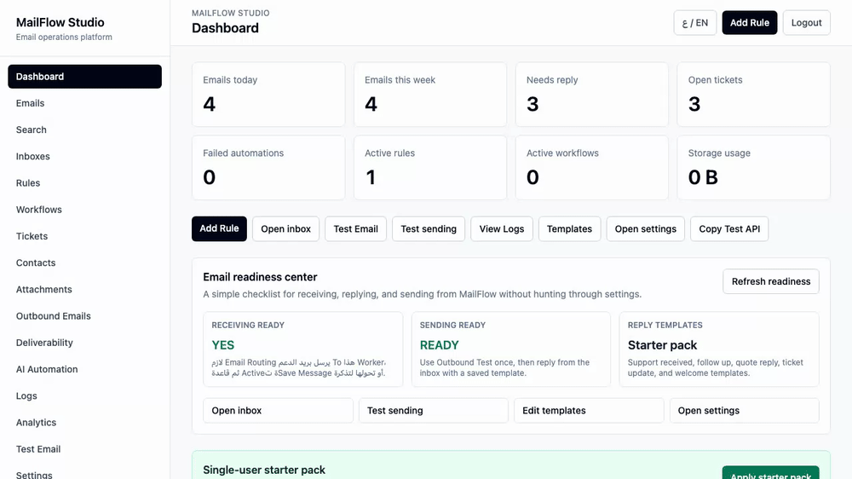Open Rules in the sidebar
This screenshot has height=479, width=852.
[x=84, y=183]
